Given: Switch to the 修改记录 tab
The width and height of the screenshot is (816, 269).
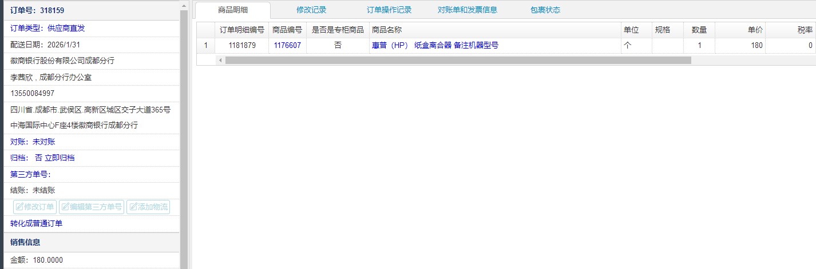Looking at the screenshot, I should [x=311, y=10].
